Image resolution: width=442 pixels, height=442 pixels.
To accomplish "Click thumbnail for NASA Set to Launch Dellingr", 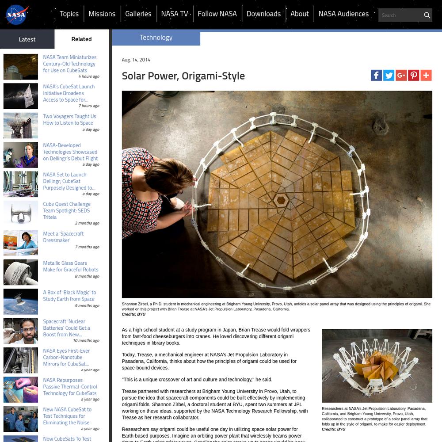I will [21, 184].
